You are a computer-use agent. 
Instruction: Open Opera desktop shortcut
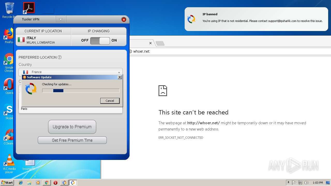(9, 86)
